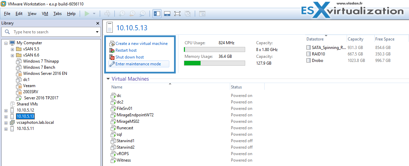Click the vROPS virtual machine icon
This screenshot has height=166, width=409.
click(x=113, y=154)
